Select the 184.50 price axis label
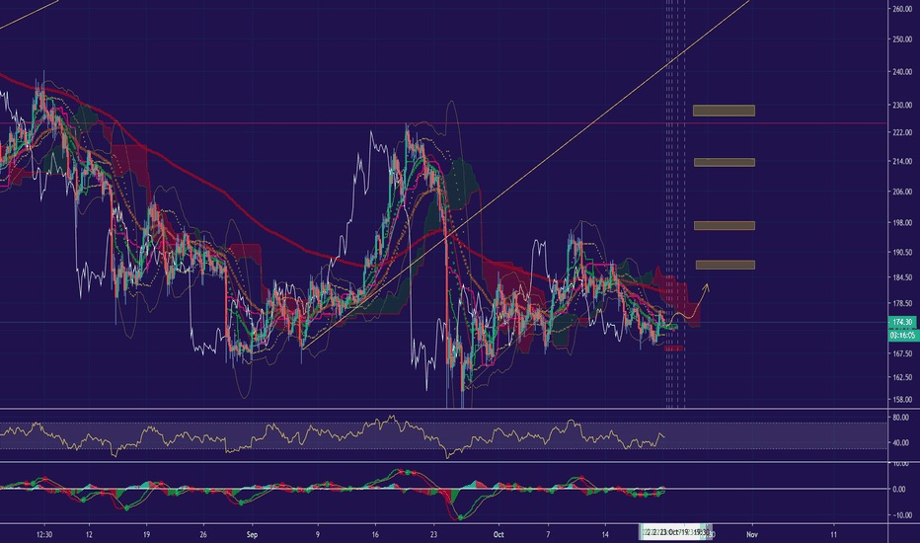The width and height of the screenshot is (920, 543). click(902, 277)
